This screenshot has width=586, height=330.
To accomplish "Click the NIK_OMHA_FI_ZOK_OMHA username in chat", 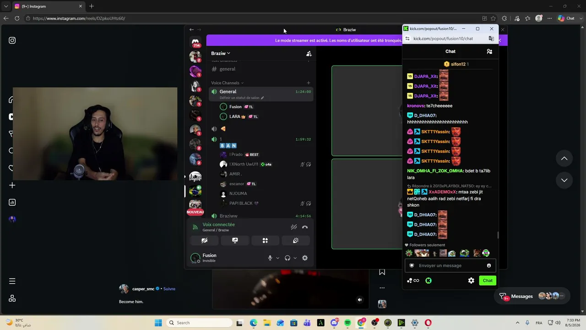I will point(435,171).
